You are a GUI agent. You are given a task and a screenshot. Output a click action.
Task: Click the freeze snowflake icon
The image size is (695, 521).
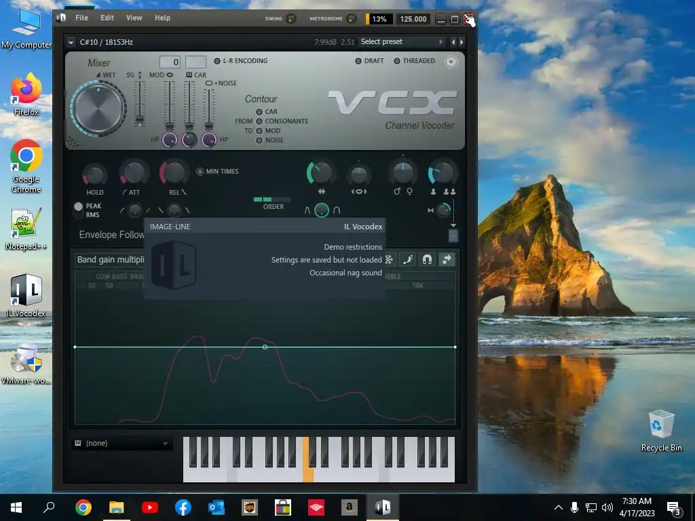(x=389, y=260)
